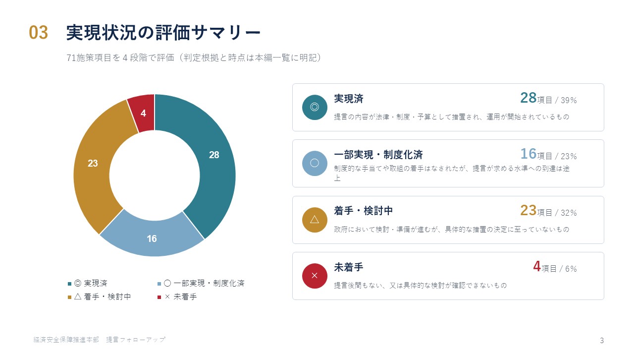The width and height of the screenshot is (634, 357).
Task: Click the teal legend swatch for ◎ 実現済
Action: click(x=70, y=284)
